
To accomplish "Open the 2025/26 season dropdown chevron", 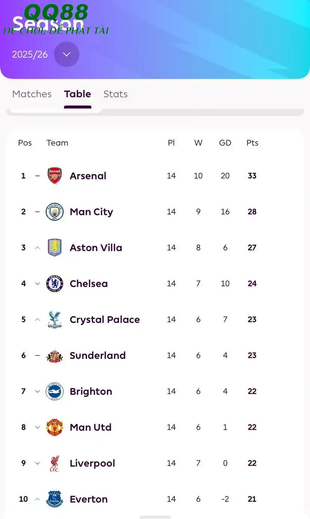I will coord(67,54).
